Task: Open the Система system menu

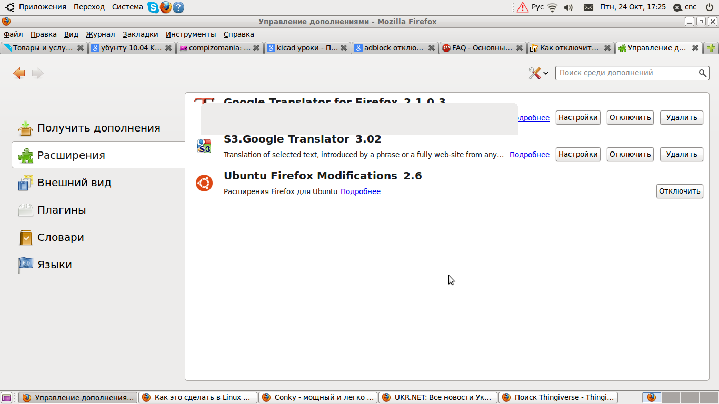Action: 127,7
